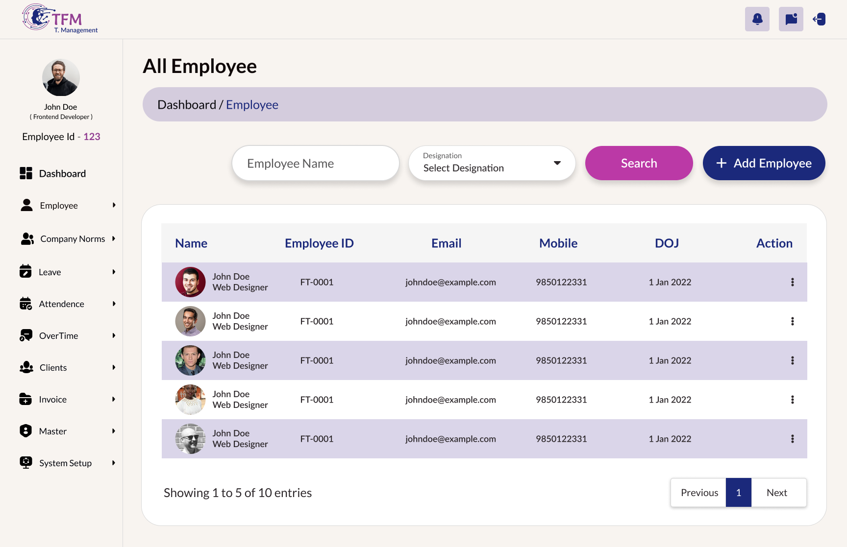Click the Invoice folder icon

[25, 399]
